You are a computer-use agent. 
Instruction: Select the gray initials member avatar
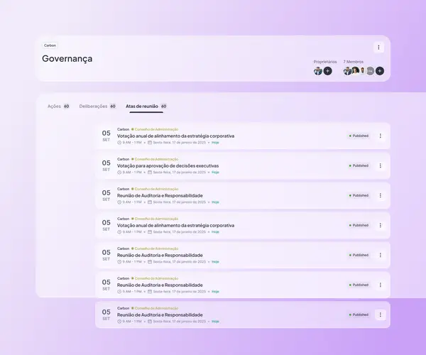click(370, 71)
